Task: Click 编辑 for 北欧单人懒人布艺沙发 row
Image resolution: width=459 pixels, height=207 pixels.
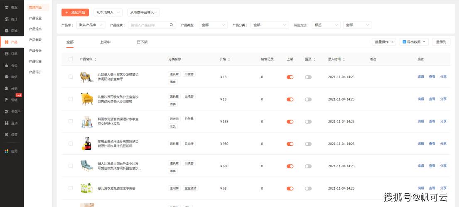Action: click(x=421, y=77)
